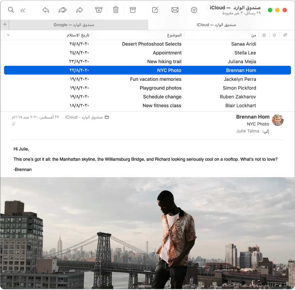Open the Fun vacation memories email
This screenshot has width=295, height=290.
tap(148, 79)
